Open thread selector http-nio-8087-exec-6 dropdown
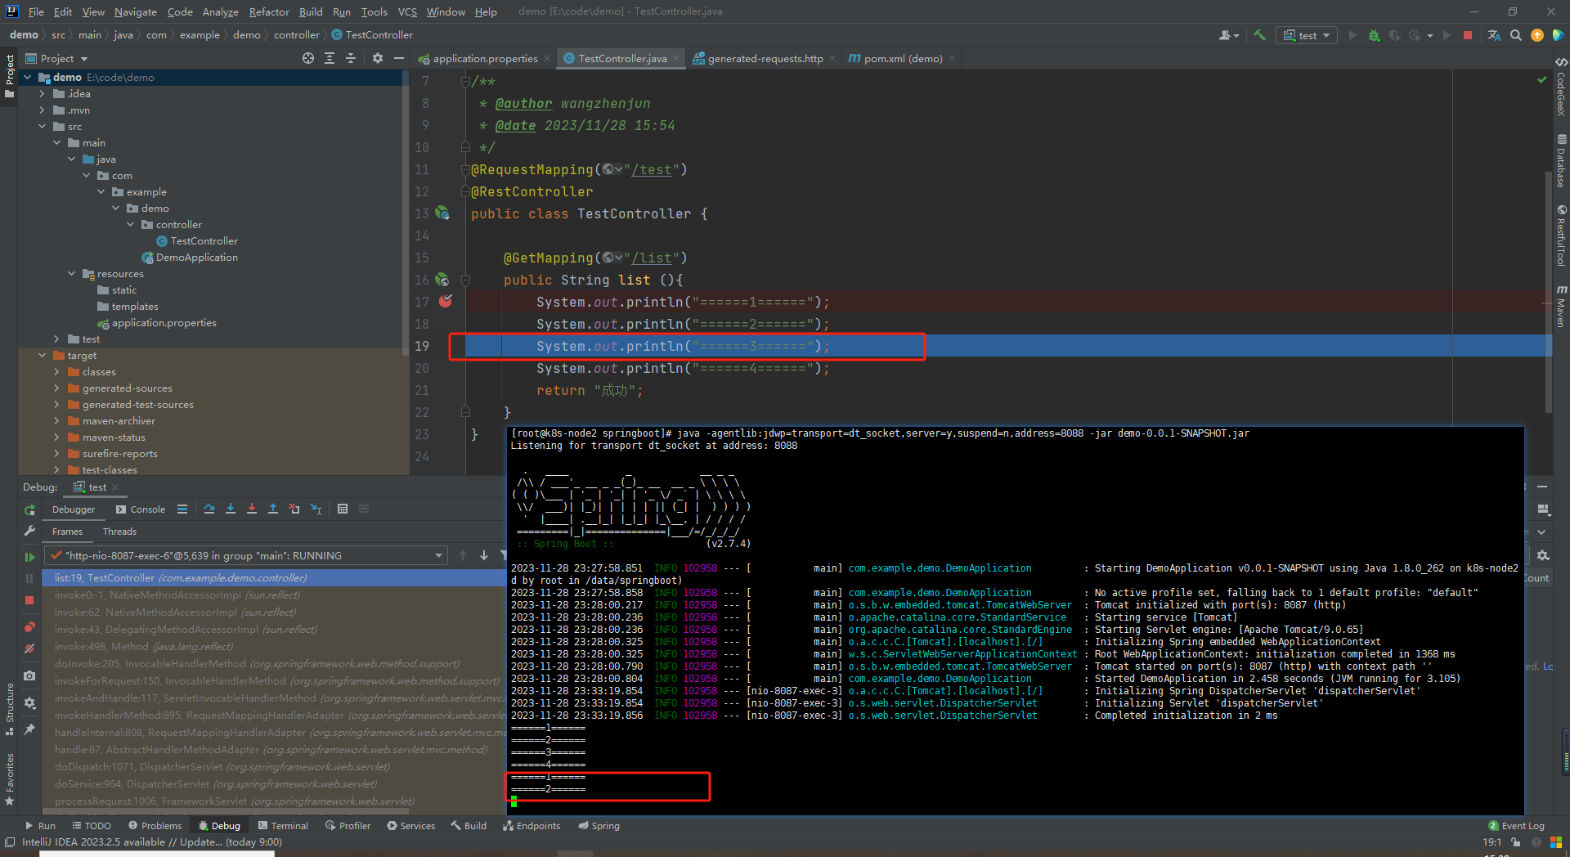Image resolution: width=1570 pixels, height=857 pixels. point(246,555)
